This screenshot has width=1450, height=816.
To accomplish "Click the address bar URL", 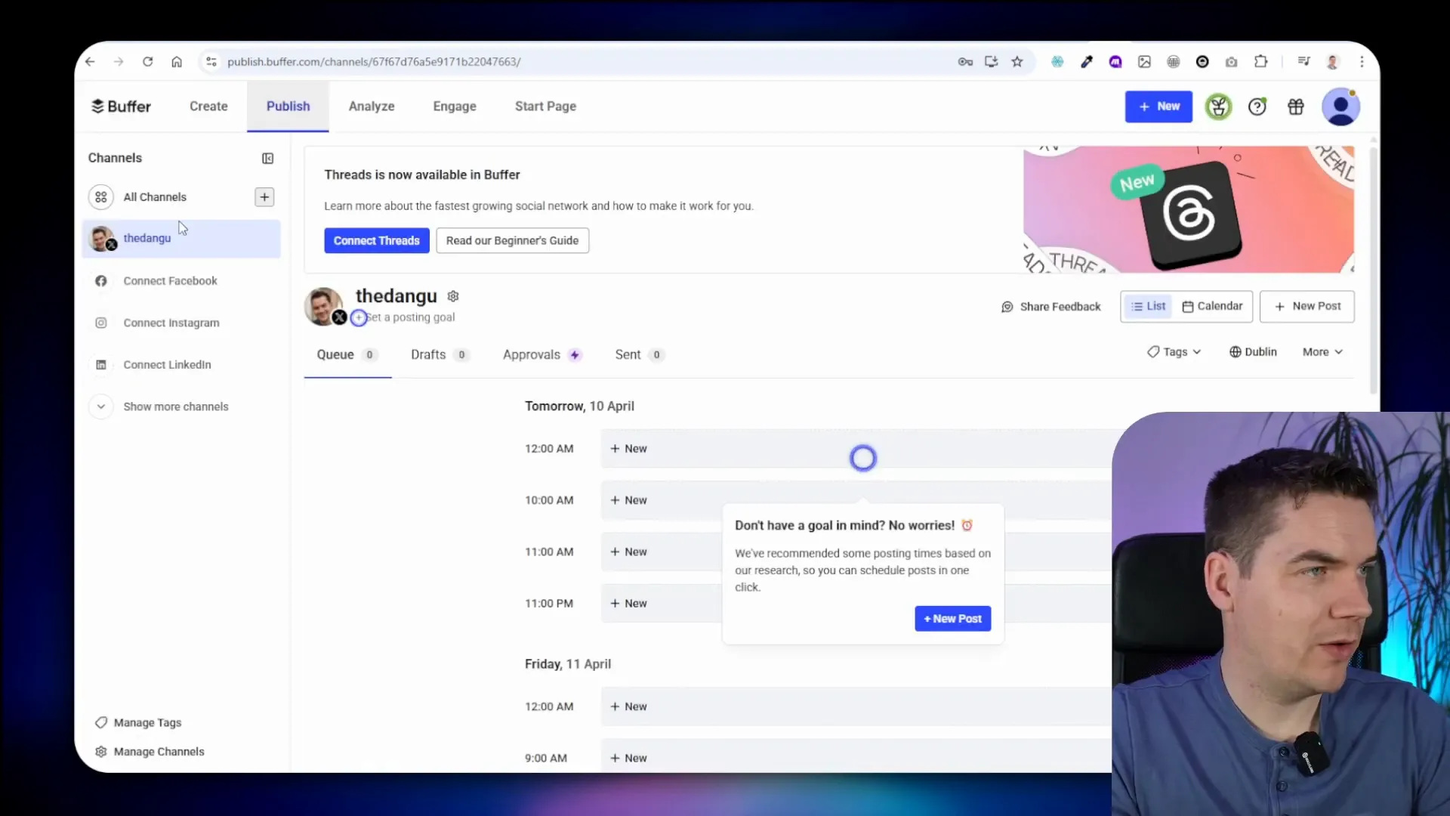I will [374, 62].
